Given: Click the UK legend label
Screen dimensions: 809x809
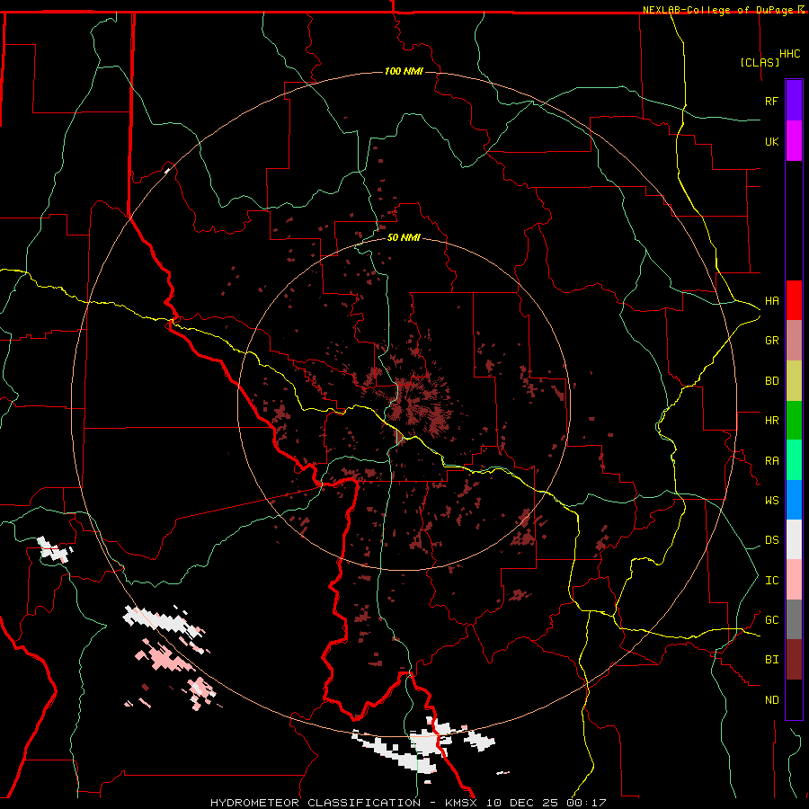Looking at the screenshot, I should pyautogui.click(x=771, y=141).
